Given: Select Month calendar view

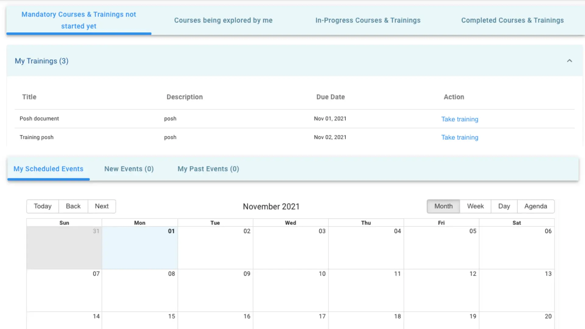Looking at the screenshot, I should click(443, 206).
